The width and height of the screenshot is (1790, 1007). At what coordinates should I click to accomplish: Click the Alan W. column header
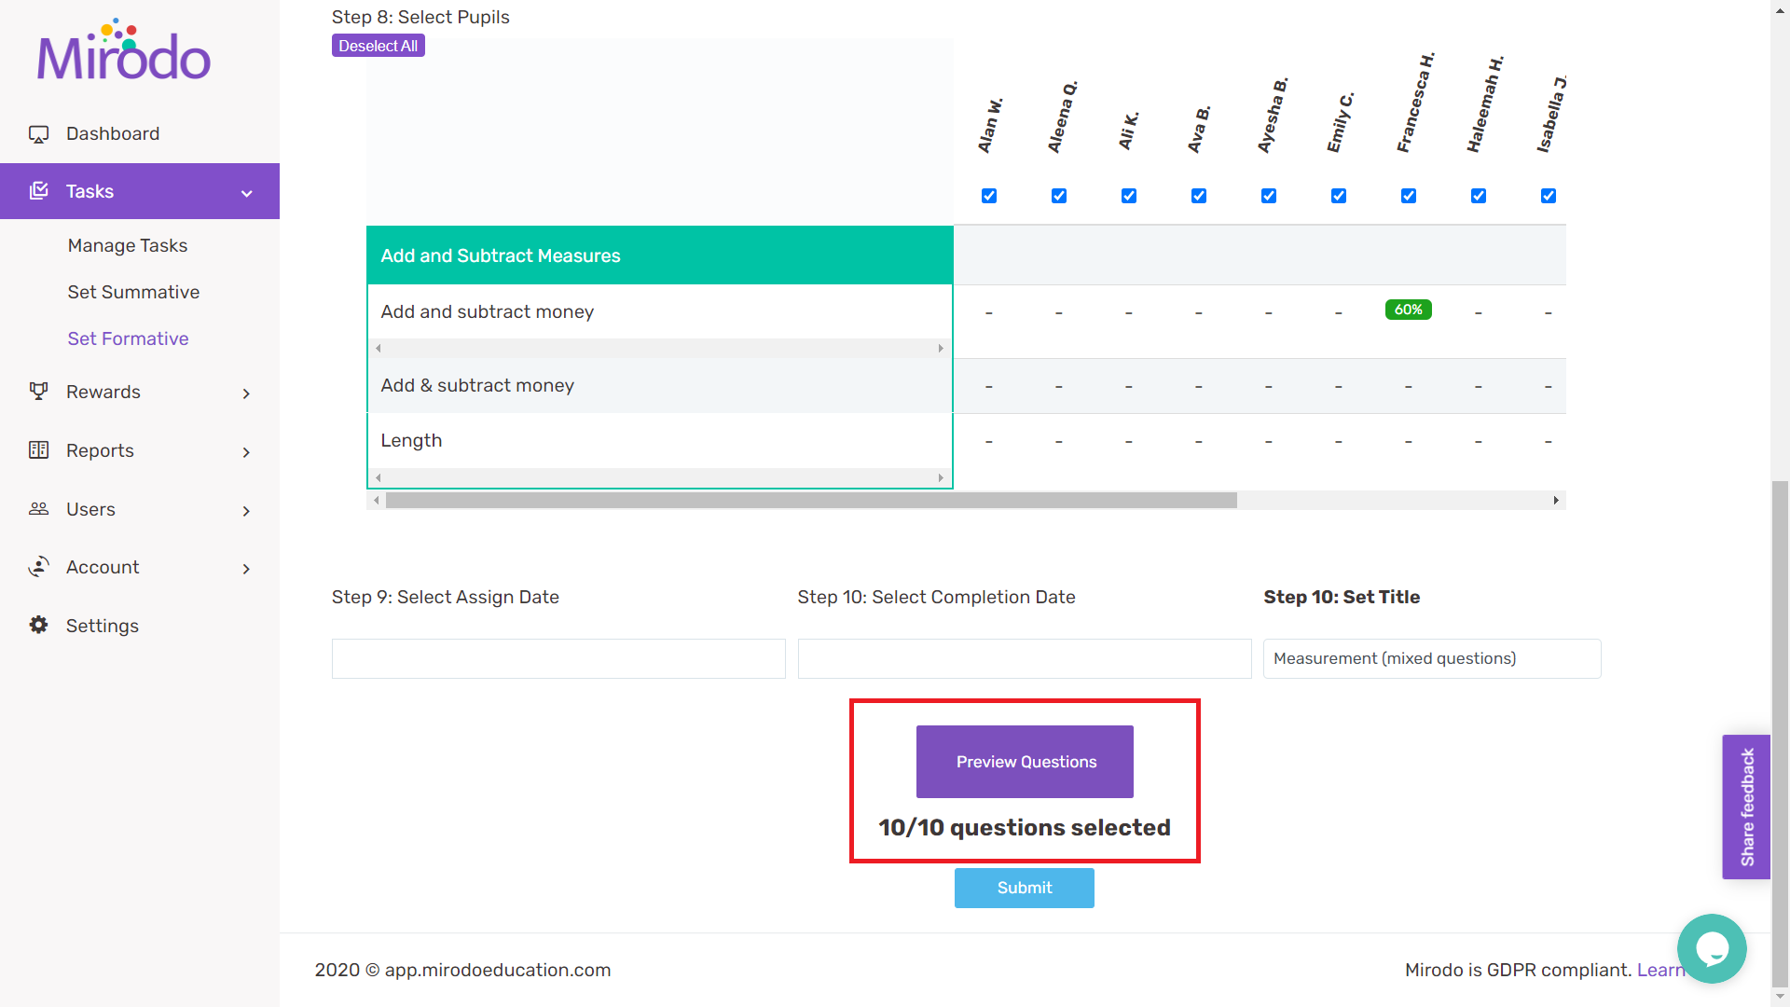(990, 125)
